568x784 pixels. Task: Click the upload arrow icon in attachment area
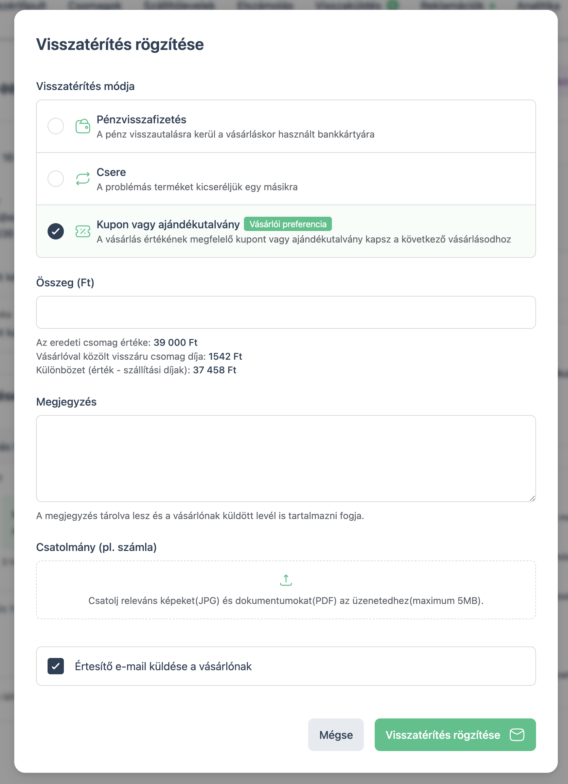pyautogui.click(x=286, y=580)
